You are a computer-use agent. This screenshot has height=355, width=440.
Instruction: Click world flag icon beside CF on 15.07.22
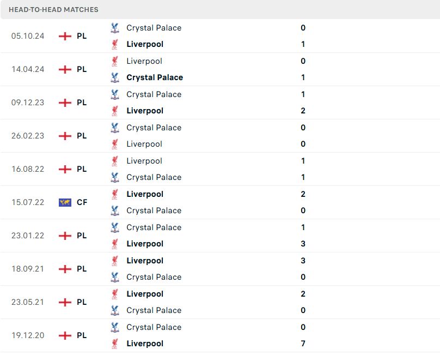point(65,202)
